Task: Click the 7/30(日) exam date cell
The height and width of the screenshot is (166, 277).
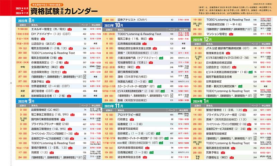Action: tap(23, 29)
